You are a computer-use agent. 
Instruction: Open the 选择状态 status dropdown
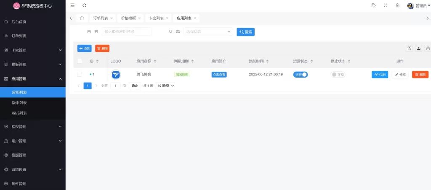pos(208,32)
